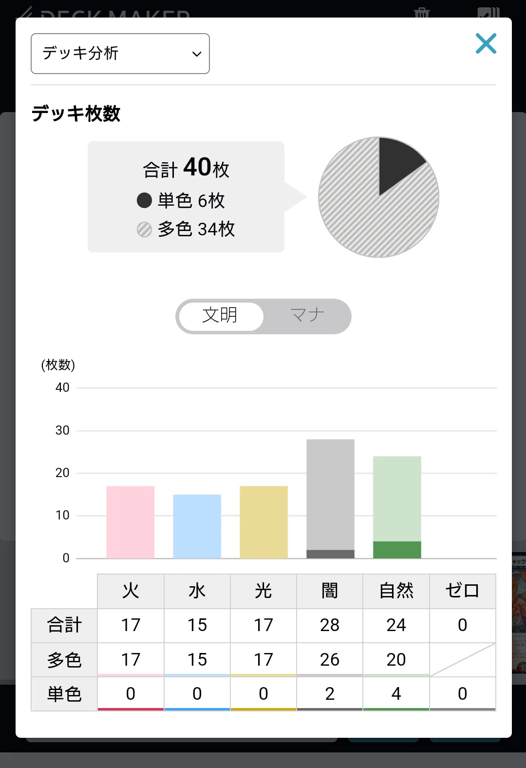Click the 合計 row label
The height and width of the screenshot is (768, 526).
point(64,625)
